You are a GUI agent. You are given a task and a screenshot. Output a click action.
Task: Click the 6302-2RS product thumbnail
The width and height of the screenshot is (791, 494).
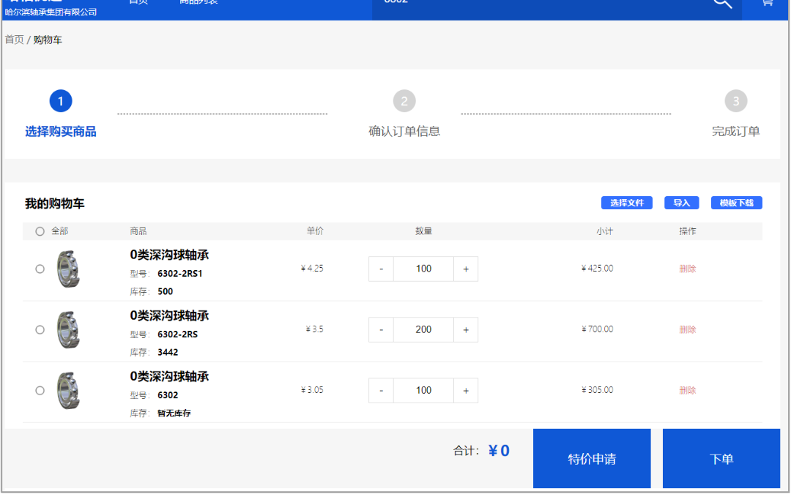pos(70,329)
